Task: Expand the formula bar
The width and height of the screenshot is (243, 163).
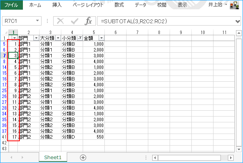Action: 238,21
